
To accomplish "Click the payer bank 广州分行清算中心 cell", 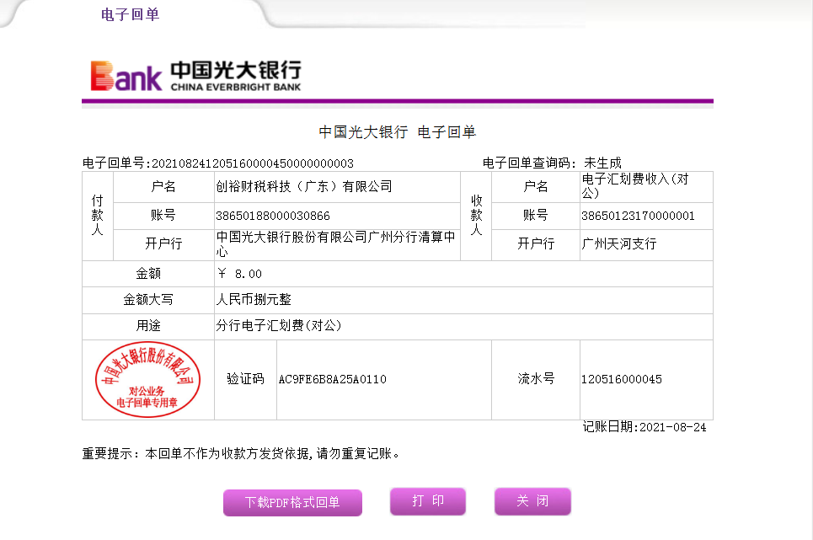I will [336, 244].
